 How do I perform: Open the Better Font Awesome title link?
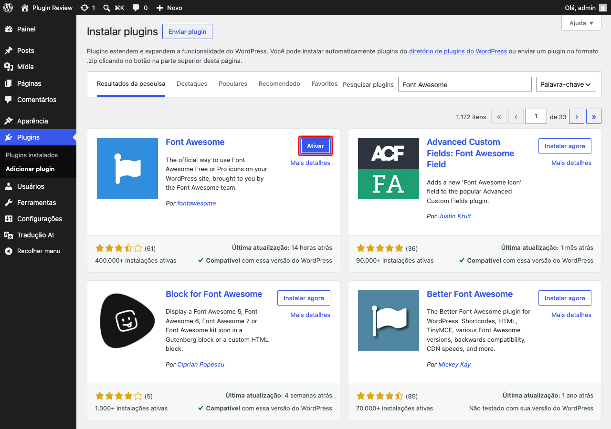point(470,294)
